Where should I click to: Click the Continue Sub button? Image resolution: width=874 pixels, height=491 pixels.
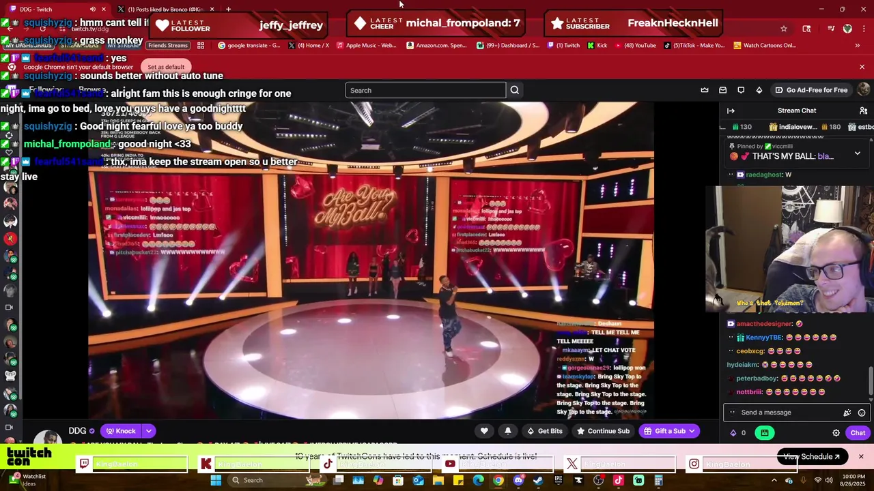[603, 431]
